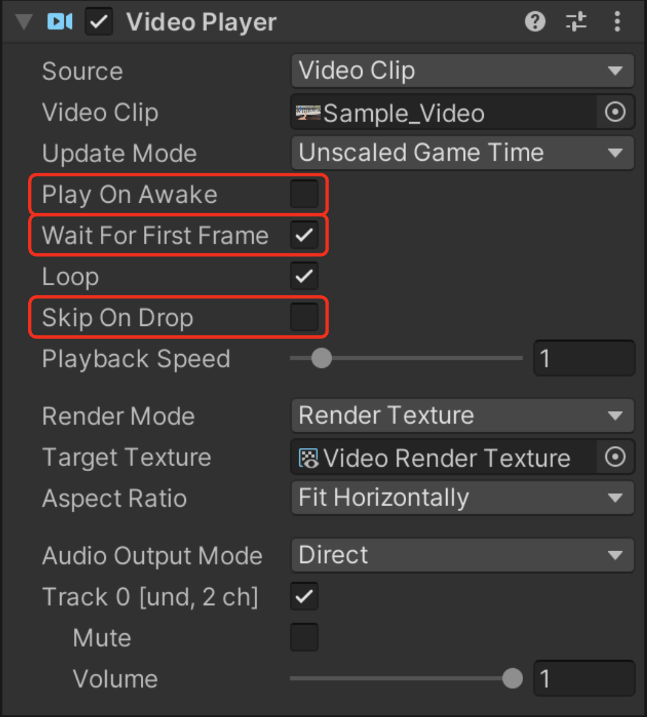The image size is (647, 717).
Task: Turn off the Loop checkbox
Action: point(304,276)
